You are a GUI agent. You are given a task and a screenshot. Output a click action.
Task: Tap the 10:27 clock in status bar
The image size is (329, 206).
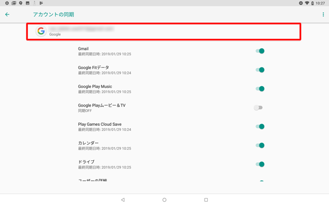[320, 3]
